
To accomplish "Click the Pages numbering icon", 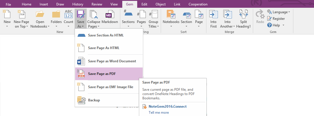I will tap(142, 14).
